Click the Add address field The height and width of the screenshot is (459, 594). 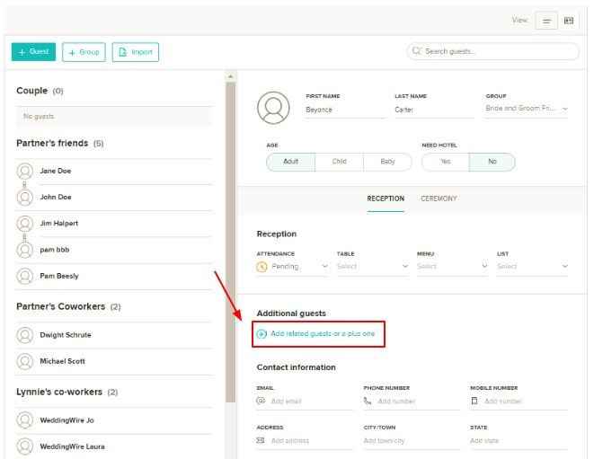[x=305, y=441]
